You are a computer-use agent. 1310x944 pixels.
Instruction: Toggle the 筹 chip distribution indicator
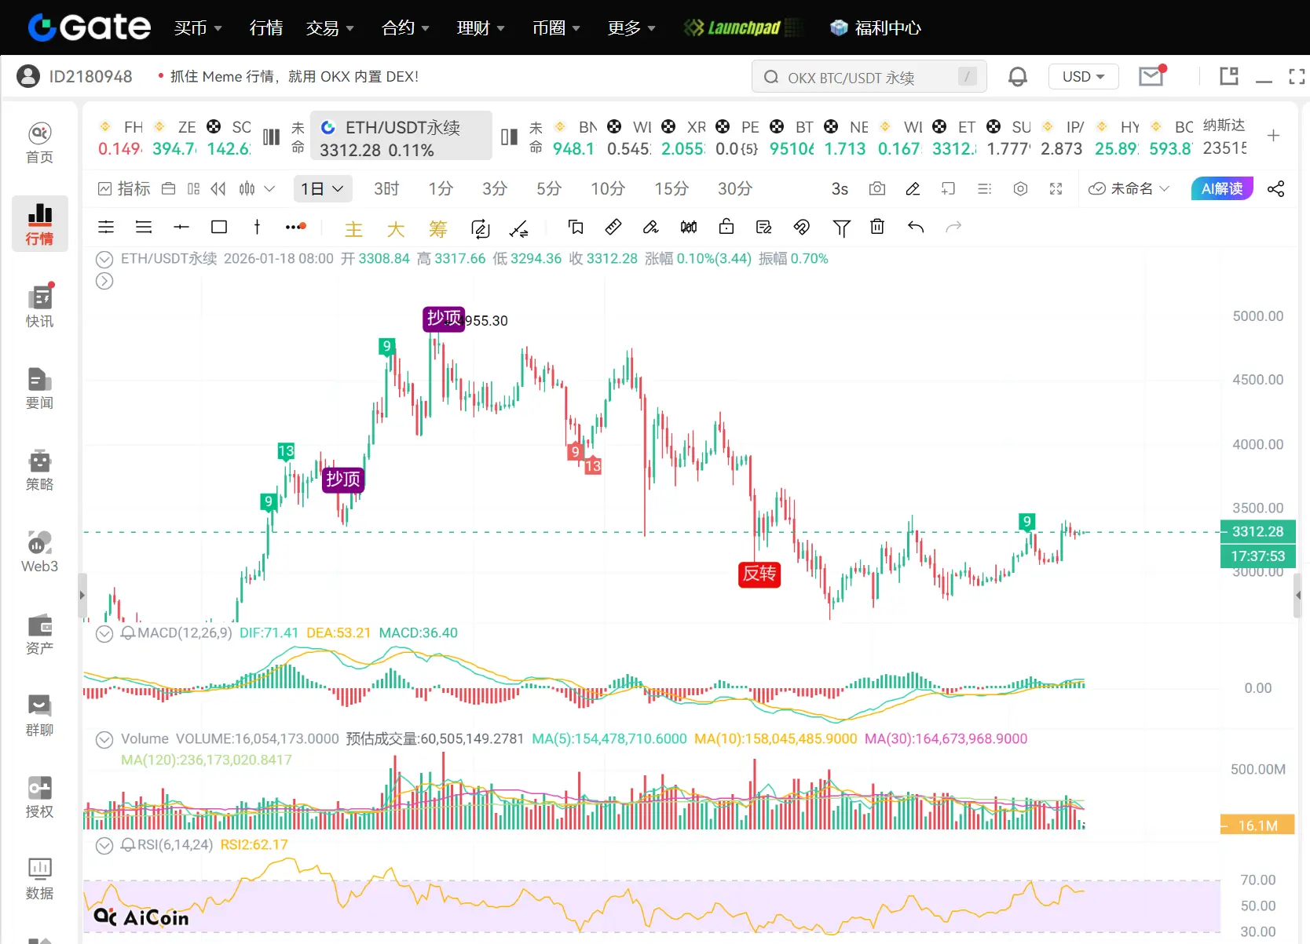438,228
